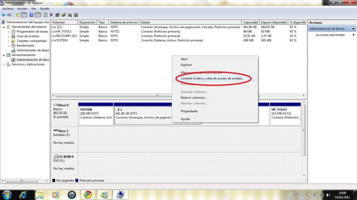Sort by the Capacidad column header

[250, 22]
